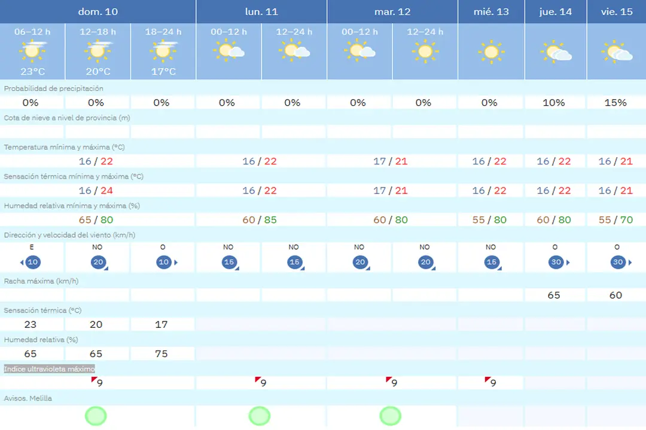Click max gust value 60 for vie. 15

coord(615,295)
